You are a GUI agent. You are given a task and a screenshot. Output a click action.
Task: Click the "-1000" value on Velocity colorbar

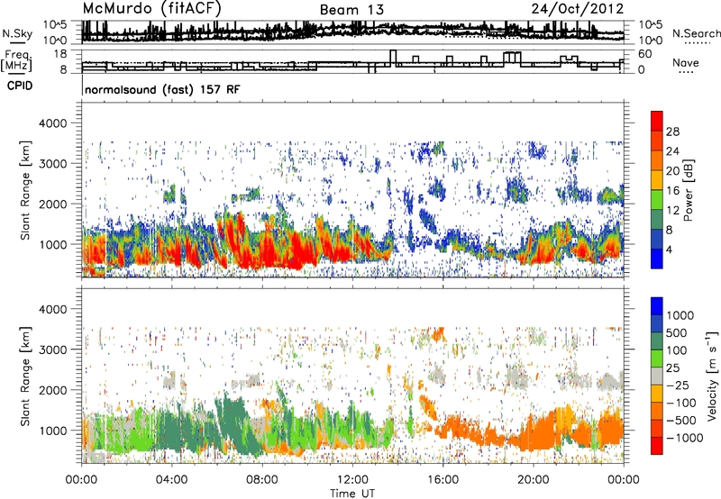684,438
